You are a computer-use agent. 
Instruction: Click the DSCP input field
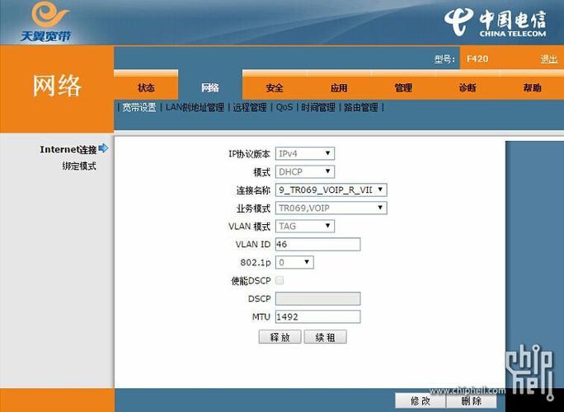[318, 298]
